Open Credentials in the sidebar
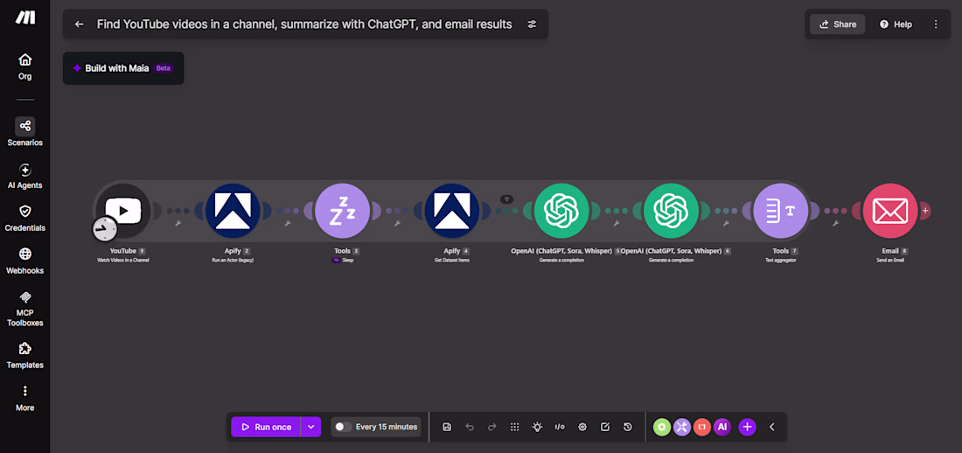The image size is (962, 453). [25, 218]
